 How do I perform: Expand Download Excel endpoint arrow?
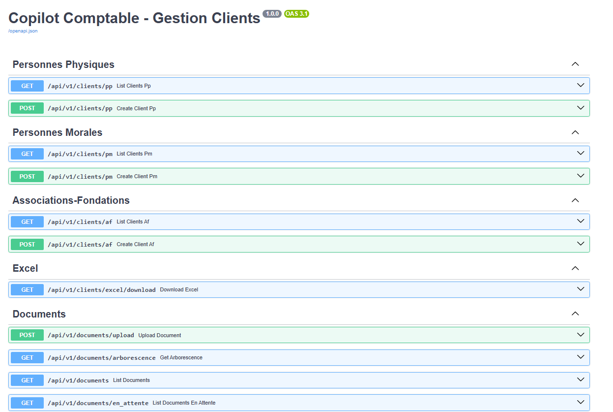click(x=581, y=289)
